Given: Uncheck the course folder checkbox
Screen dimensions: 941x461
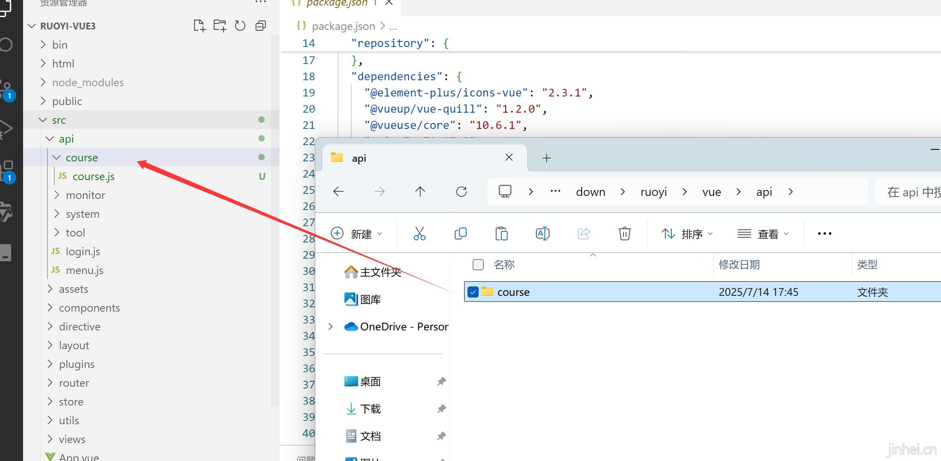Looking at the screenshot, I should coord(473,292).
